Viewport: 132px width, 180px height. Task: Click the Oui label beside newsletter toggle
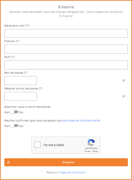[21, 112]
